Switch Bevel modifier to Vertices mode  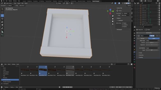tap(143, 38)
